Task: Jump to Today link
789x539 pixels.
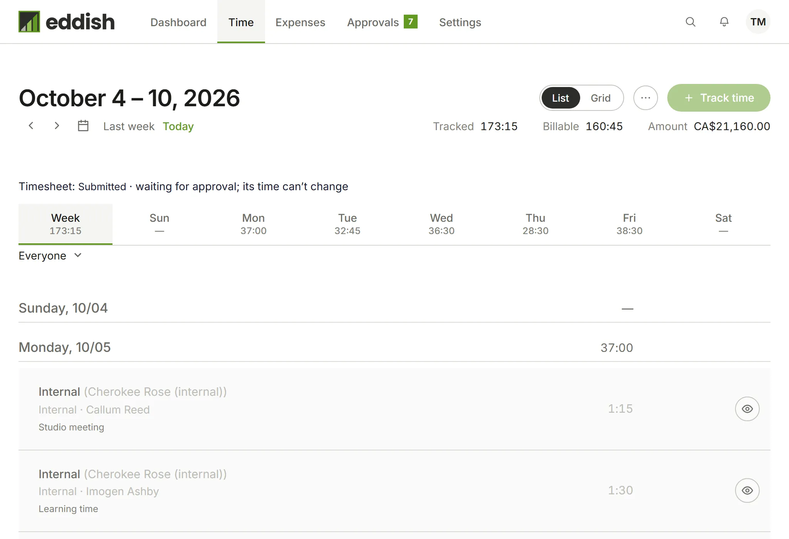Action: pos(178,126)
